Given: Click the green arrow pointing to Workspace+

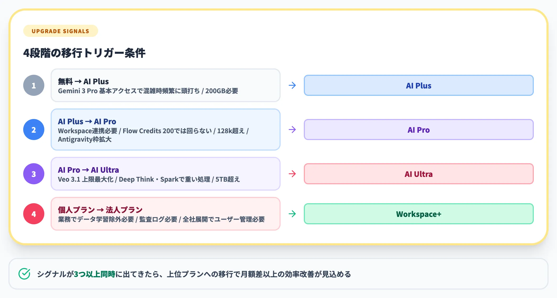Looking at the screenshot, I should tap(292, 214).
